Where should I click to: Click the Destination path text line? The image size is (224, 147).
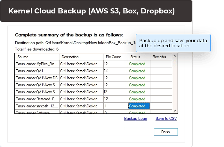click(75, 43)
